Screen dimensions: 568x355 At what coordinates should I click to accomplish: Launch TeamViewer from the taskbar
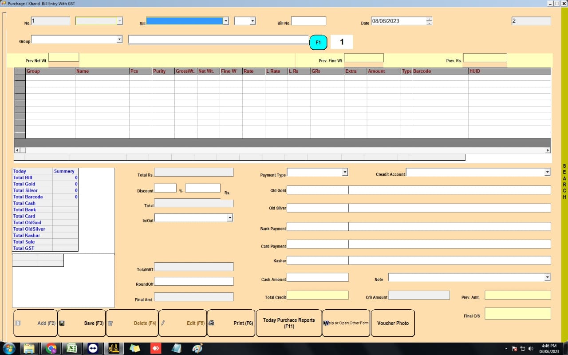click(93, 348)
